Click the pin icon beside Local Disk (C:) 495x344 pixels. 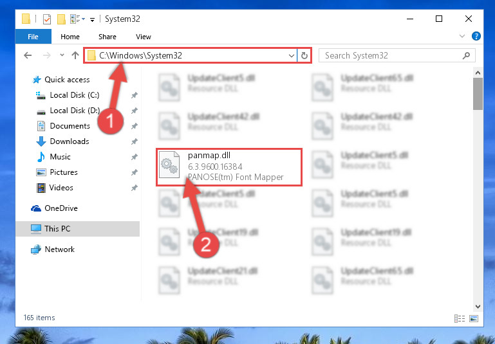[135, 95]
